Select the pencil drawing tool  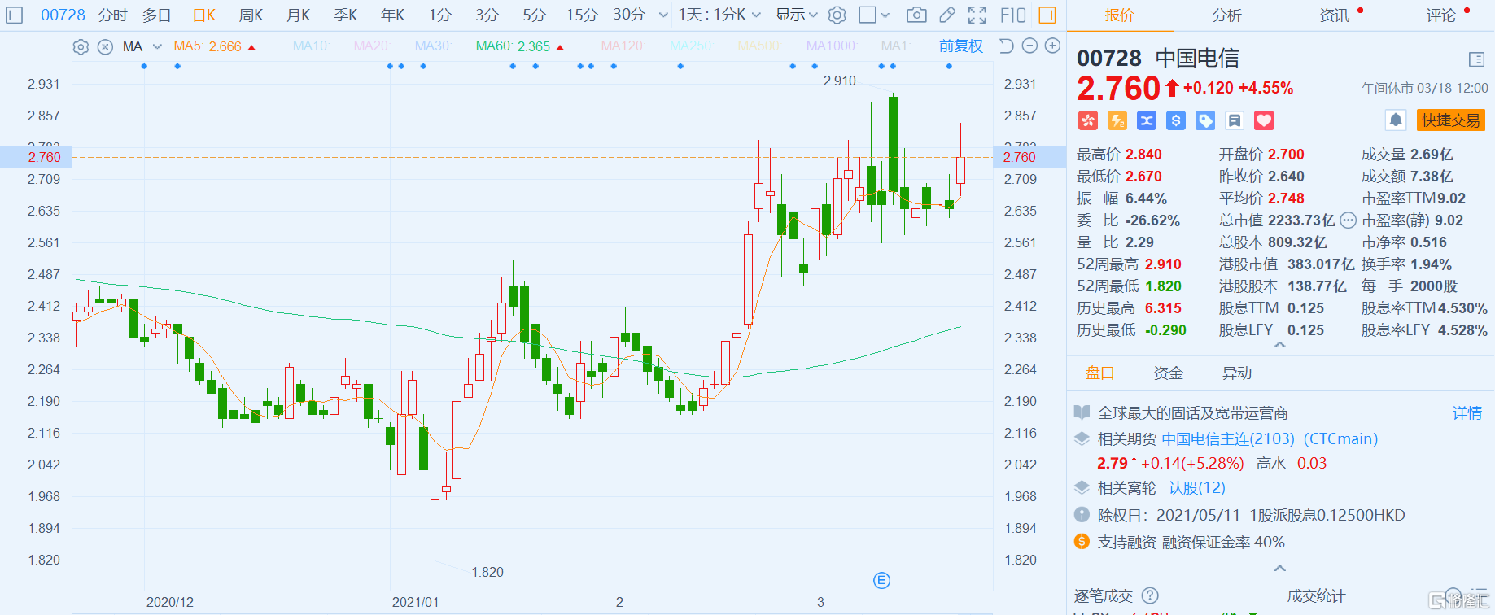(947, 15)
